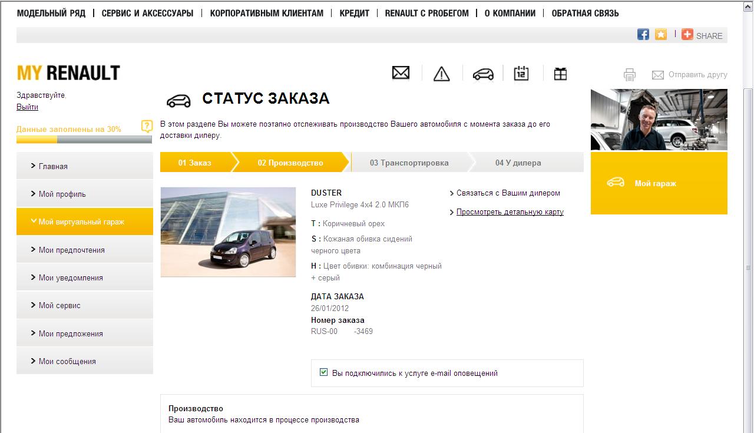754x433 pixels.
Task: Open МОДЕЛЬНЫЙ РЯД menu
Action: pyautogui.click(x=51, y=13)
